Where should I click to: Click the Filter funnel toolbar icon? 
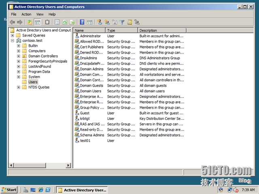point(122,22)
